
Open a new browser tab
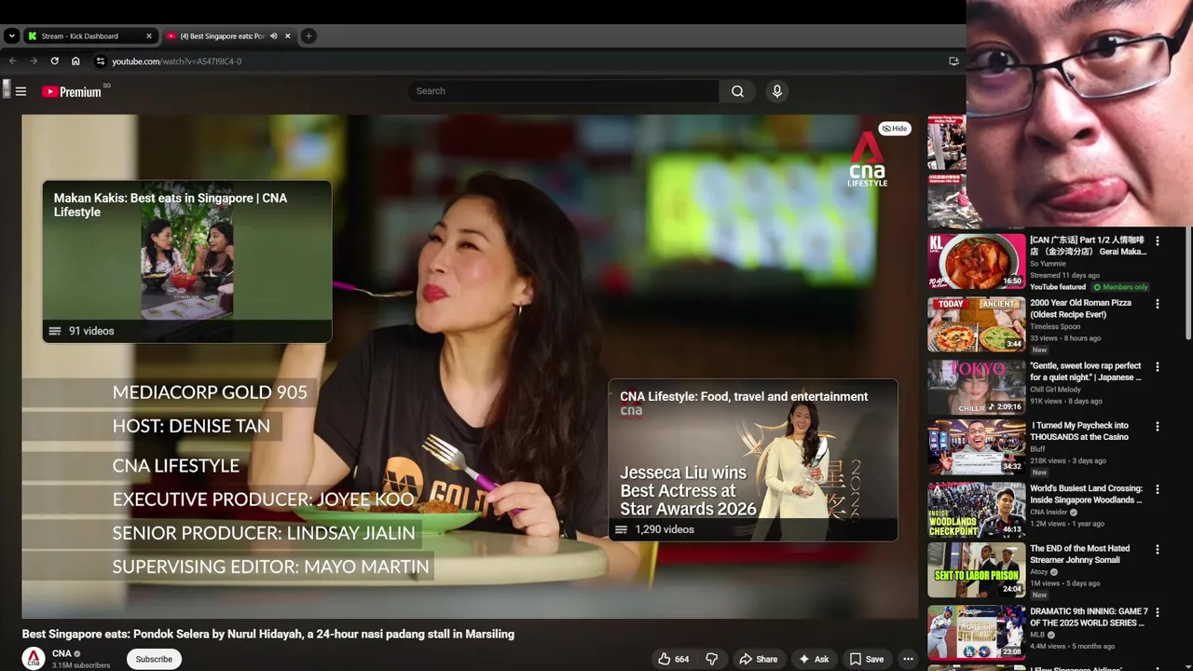click(309, 36)
